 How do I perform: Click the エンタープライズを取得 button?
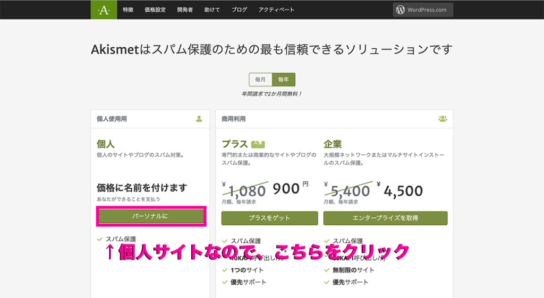(x=386, y=218)
